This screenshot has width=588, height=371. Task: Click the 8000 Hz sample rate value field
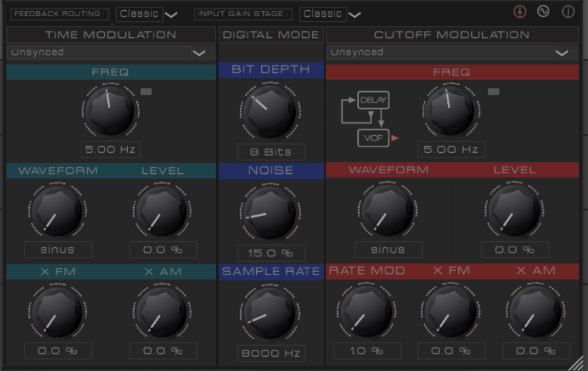click(271, 353)
